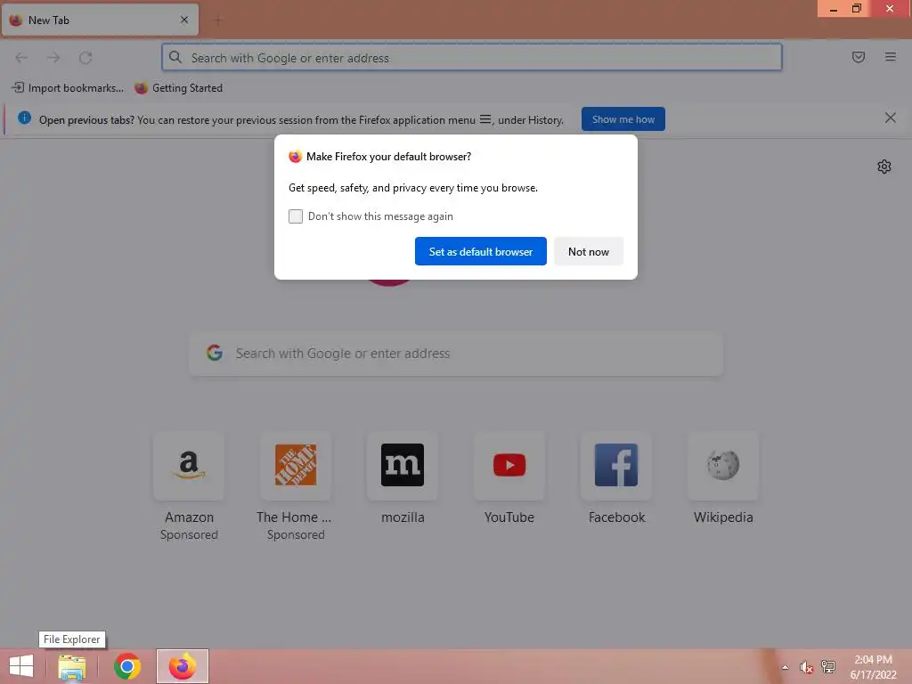The width and height of the screenshot is (912, 684).
Task: Click the magnifier icon in address bar
Action: pos(175,57)
